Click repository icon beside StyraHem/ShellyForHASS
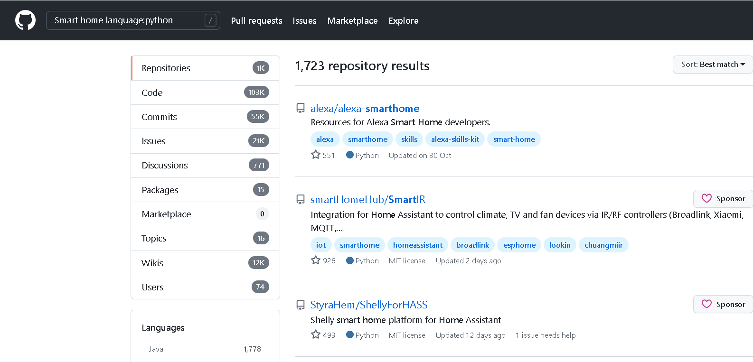Screen dimensions: 753x362 tap(301, 305)
